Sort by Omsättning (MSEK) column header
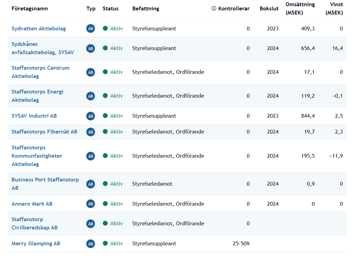This screenshot has width=361, height=256. click(300, 9)
